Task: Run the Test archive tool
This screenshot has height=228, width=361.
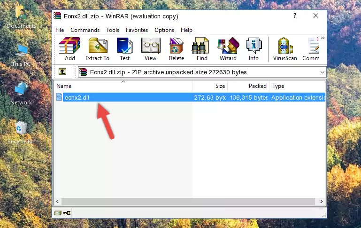Action: pos(124,49)
